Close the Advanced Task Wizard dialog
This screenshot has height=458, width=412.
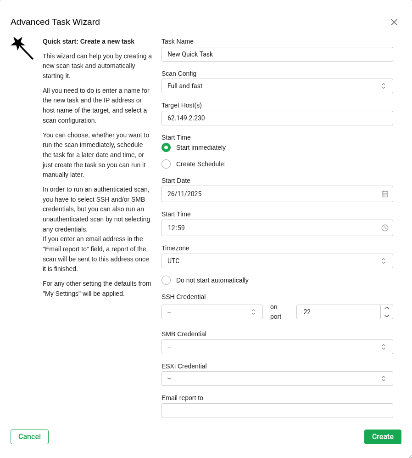coord(394,22)
